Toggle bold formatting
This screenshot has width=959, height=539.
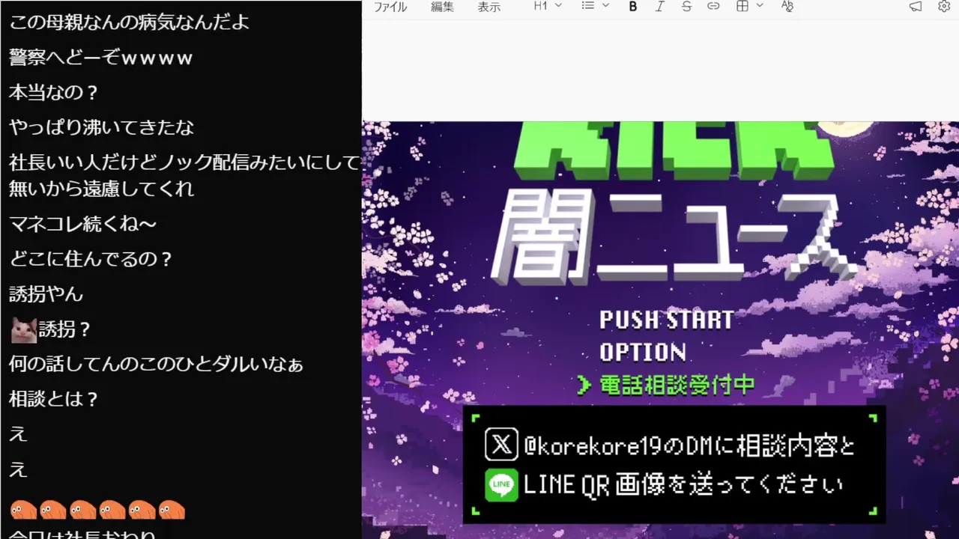pyautogui.click(x=633, y=6)
